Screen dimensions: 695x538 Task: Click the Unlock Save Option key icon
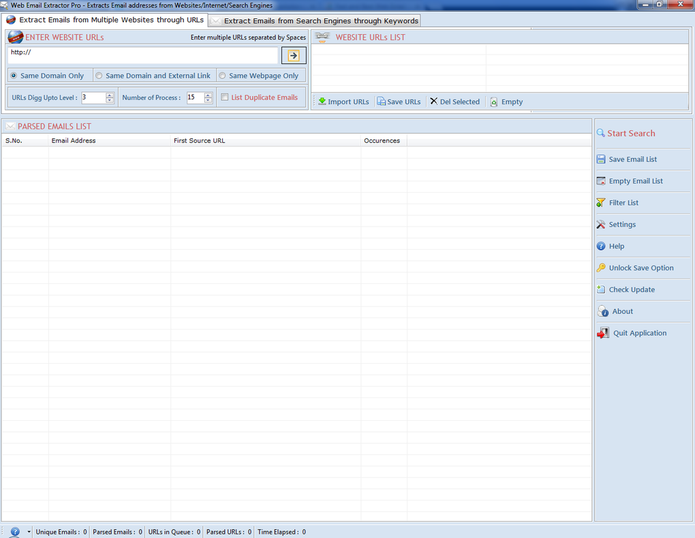point(601,268)
